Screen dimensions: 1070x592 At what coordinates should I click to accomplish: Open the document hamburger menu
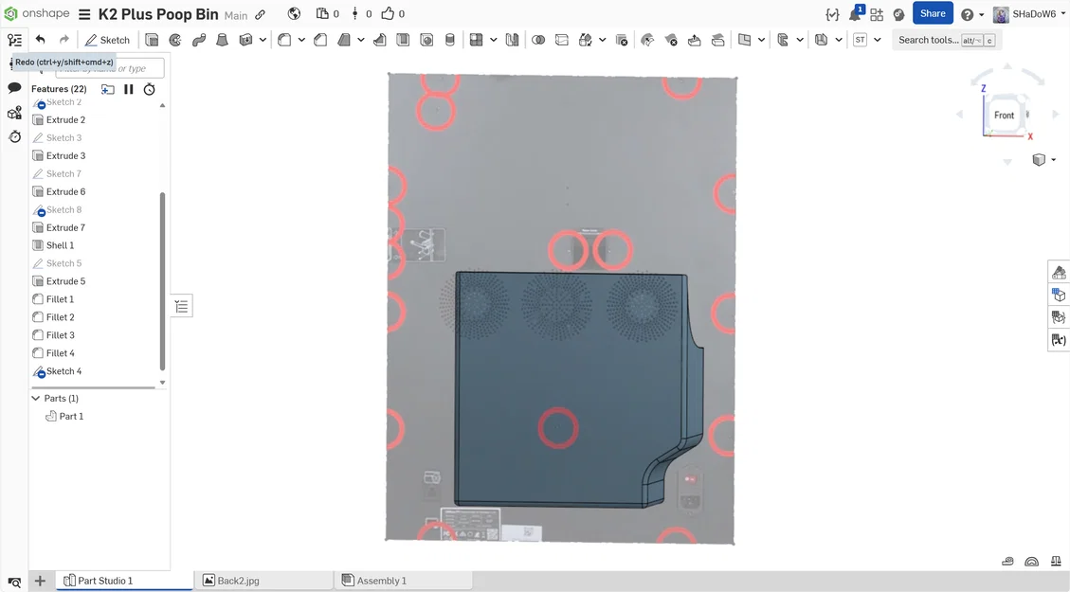(x=84, y=14)
